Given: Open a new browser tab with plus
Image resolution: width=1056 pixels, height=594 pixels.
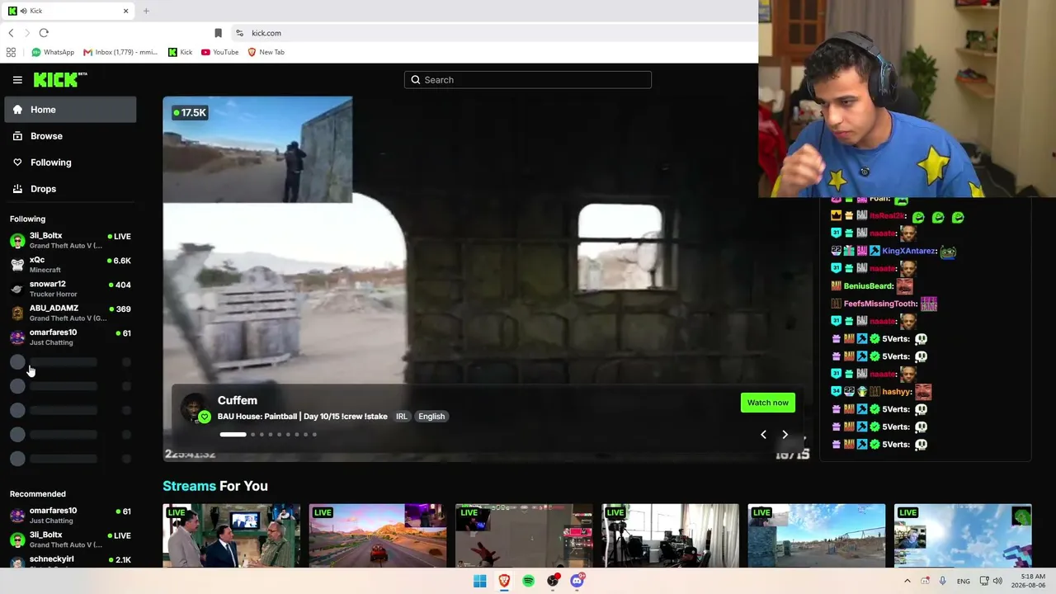Looking at the screenshot, I should pyautogui.click(x=146, y=11).
